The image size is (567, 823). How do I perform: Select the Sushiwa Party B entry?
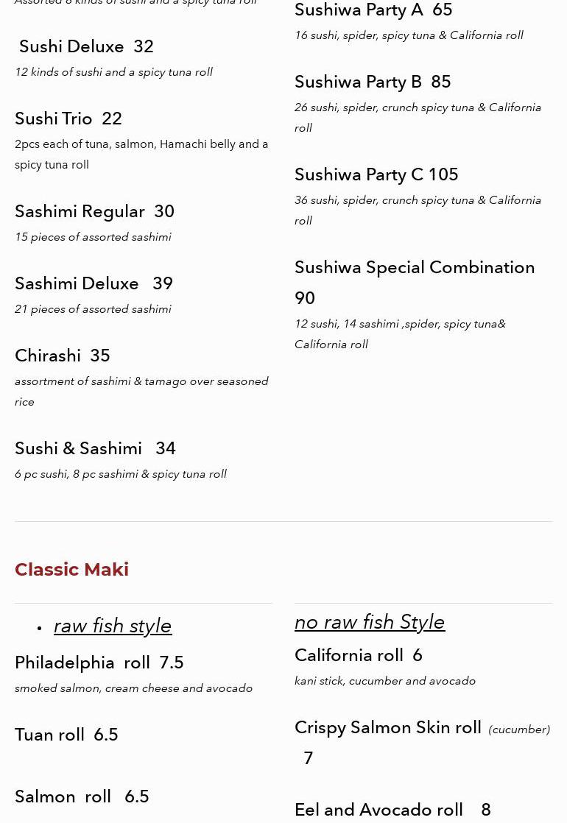tap(373, 82)
